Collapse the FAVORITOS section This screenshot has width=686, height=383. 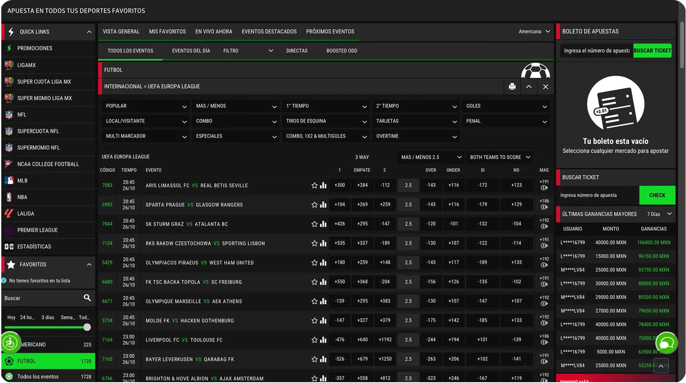pyautogui.click(x=89, y=265)
